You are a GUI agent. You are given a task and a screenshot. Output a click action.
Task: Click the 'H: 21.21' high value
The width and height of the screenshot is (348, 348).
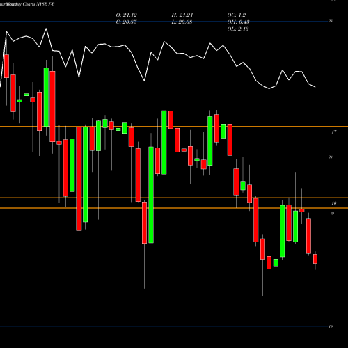182,15
